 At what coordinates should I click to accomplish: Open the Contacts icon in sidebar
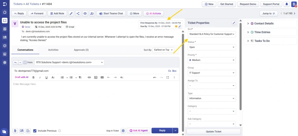coord(5,29)
